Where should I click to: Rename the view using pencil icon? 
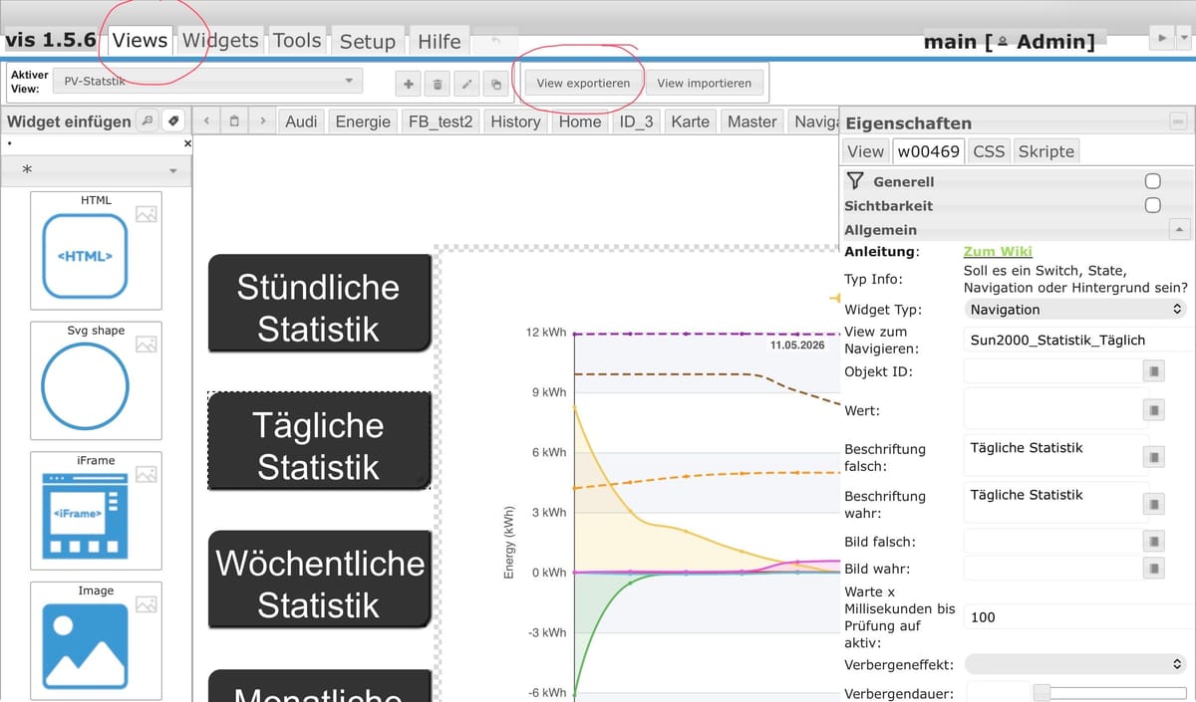(x=466, y=85)
